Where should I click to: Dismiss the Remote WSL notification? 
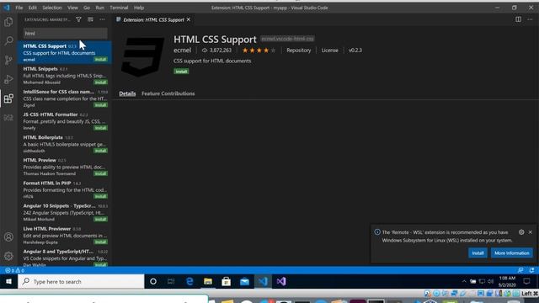point(531,232)
